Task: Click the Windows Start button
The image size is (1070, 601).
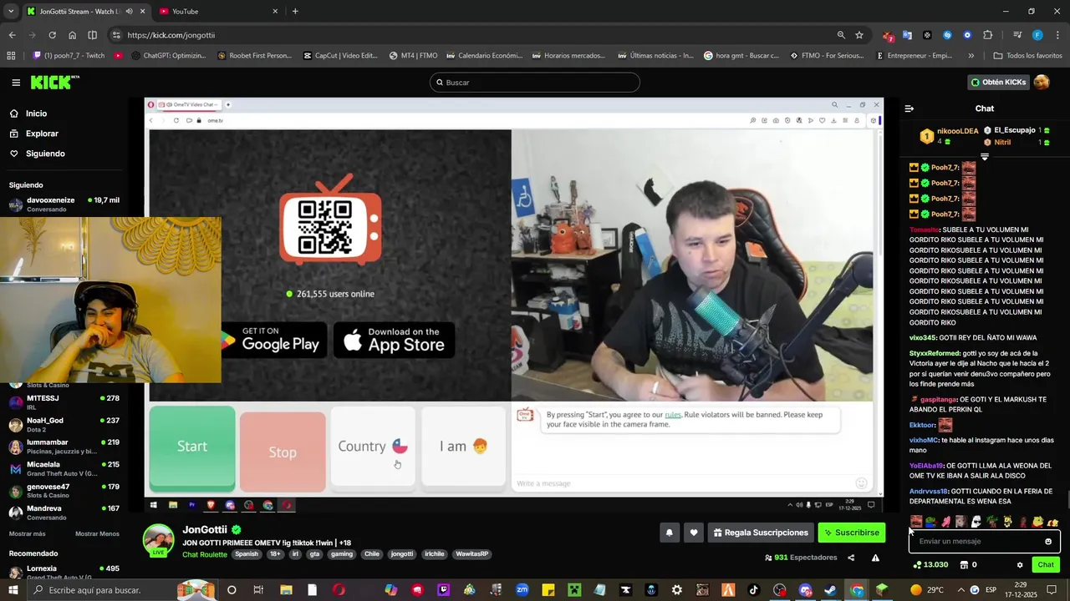Action: [14, 590]
